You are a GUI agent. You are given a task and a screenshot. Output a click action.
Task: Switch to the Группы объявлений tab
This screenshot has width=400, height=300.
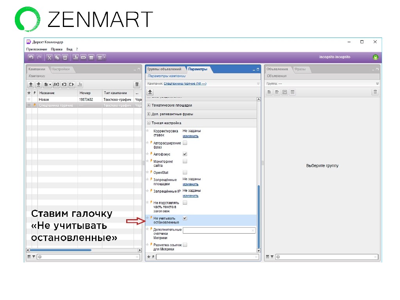[164, 69]
